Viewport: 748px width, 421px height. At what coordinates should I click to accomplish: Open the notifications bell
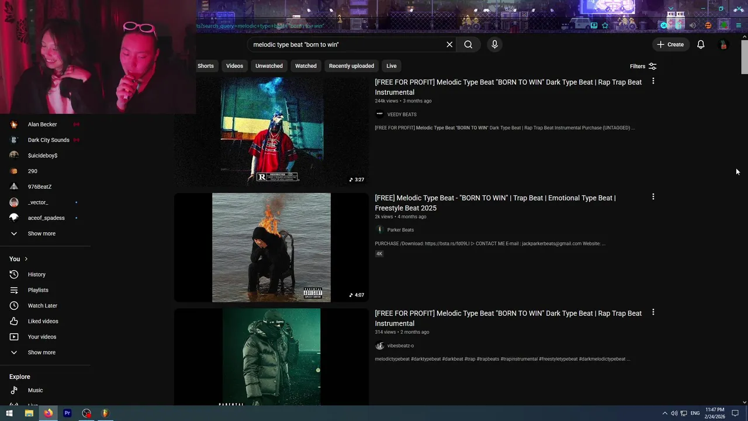pyautogui.click(x=701, y=44)
